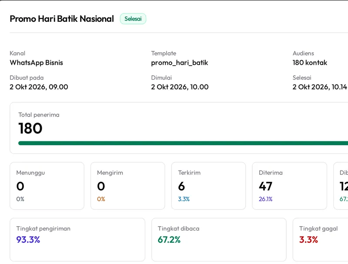The width and height of the screenshot is (348, 264).
Task: Select the 180 kontak audience value
Action: [310, 63]
